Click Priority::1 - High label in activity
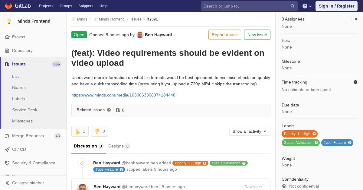Screen dimensions: 363x190 tap(190, 163)
